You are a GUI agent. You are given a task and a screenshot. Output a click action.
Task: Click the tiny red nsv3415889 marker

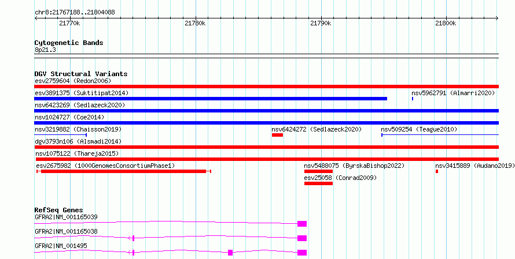tap(437, 171)
